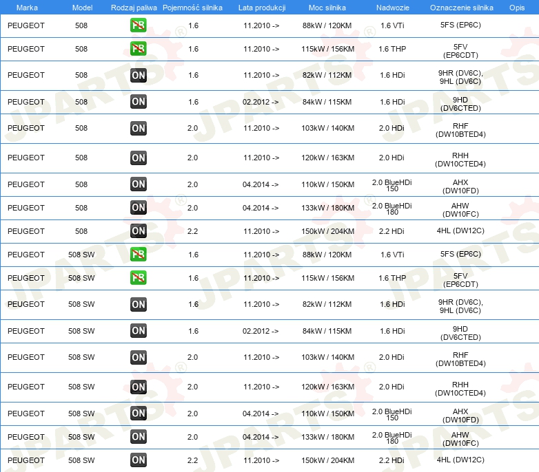Click 04.2014 -> date for 508 110kW/150KM
The width and height of the screenshot is (539, 472).
pyautogui.click(x=261, y=184)
